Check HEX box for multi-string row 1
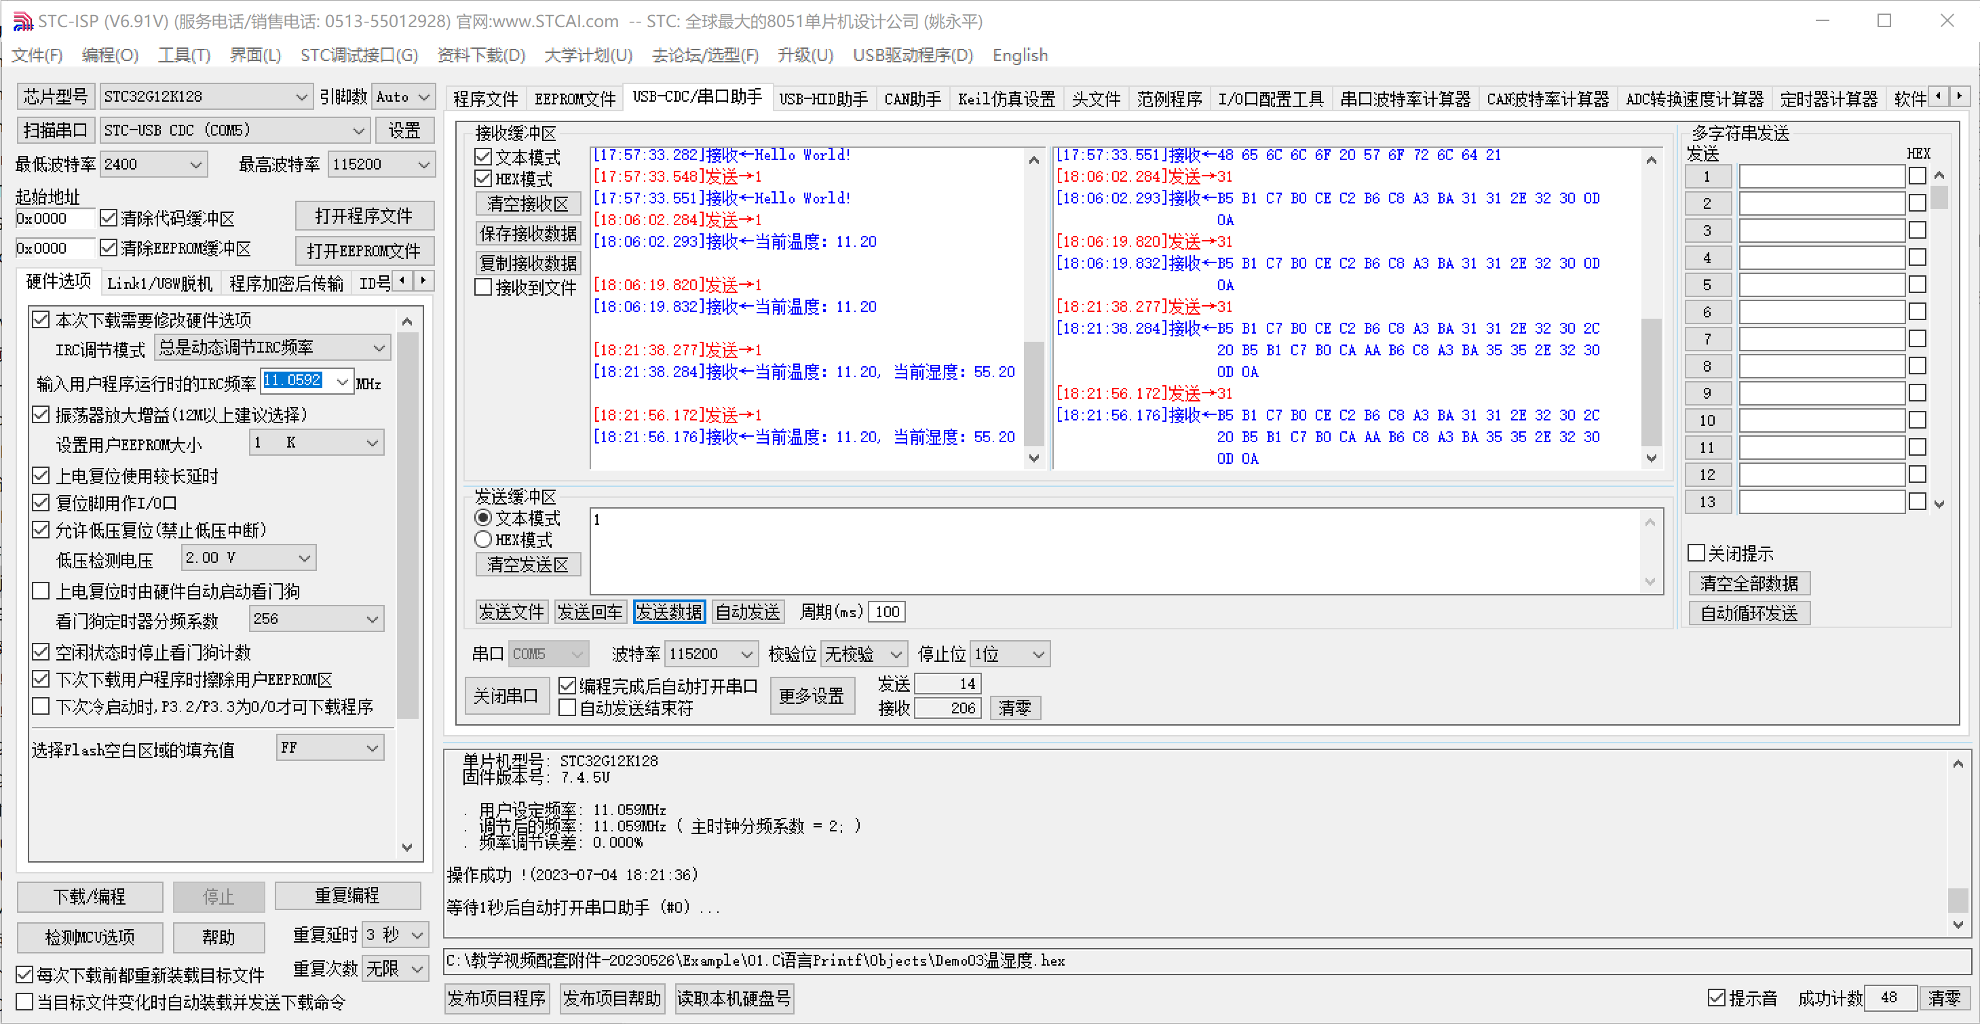Image resolution: width=1980 pixels, height=1024 pixels. (x=1918, y=177)
